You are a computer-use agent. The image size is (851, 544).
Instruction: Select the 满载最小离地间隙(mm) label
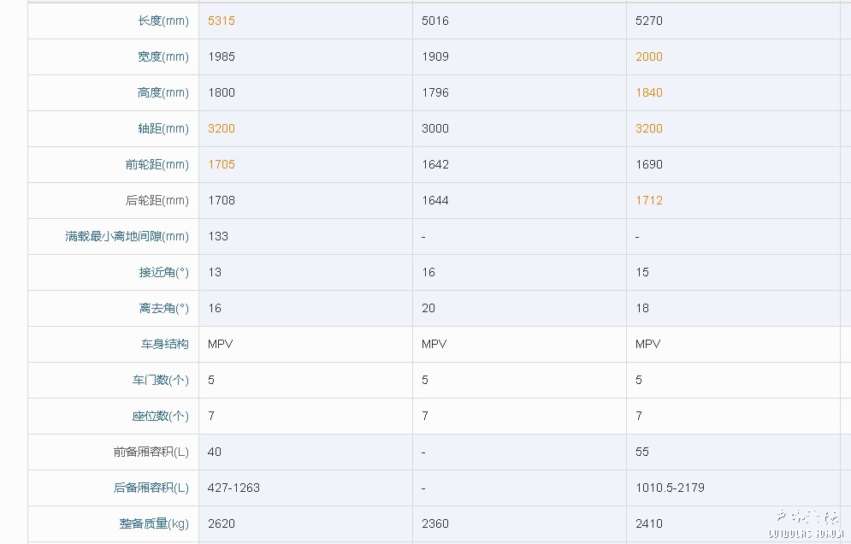pyautogui.click(x=127, y=236)
